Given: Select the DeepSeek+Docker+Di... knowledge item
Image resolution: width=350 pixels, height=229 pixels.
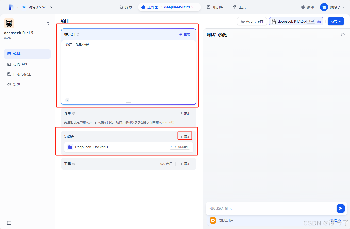Looking at the screenshot, I should (x=129, y=147).
